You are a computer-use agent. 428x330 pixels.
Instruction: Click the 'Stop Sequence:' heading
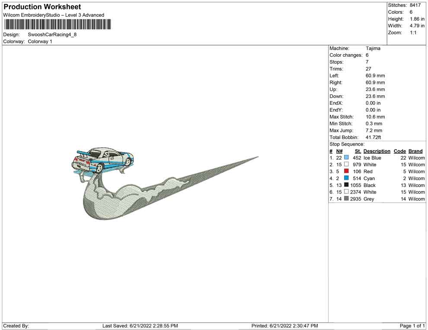[x=347, y=144]
